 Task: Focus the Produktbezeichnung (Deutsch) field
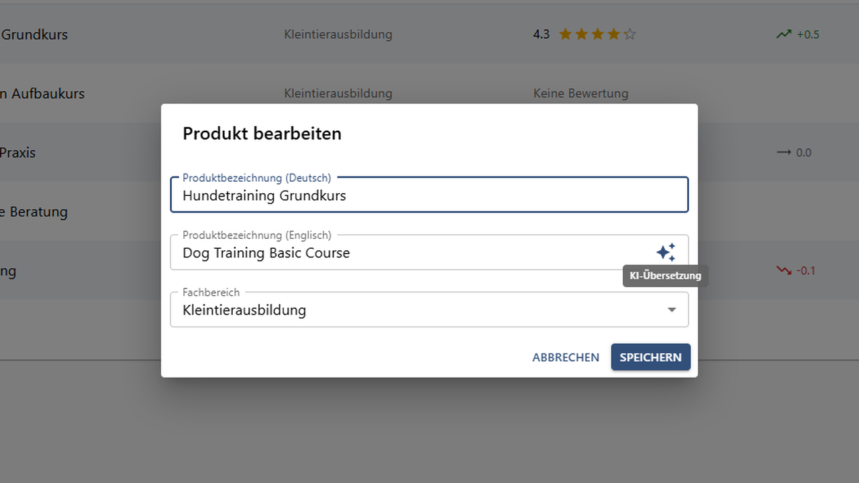point(429,195)
